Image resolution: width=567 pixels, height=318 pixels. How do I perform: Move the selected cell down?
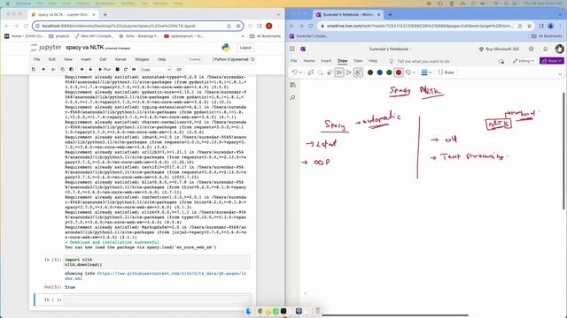pyautogui.click(x=90, y=69)
